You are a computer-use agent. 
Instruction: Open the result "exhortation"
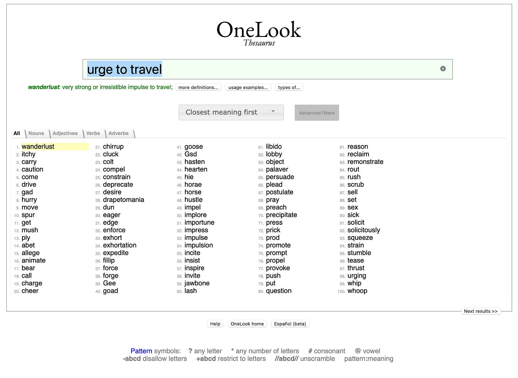coord(120,245)
